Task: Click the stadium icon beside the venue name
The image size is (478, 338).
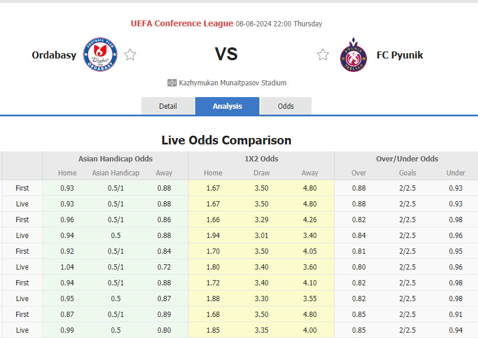Action: (172, 83)
